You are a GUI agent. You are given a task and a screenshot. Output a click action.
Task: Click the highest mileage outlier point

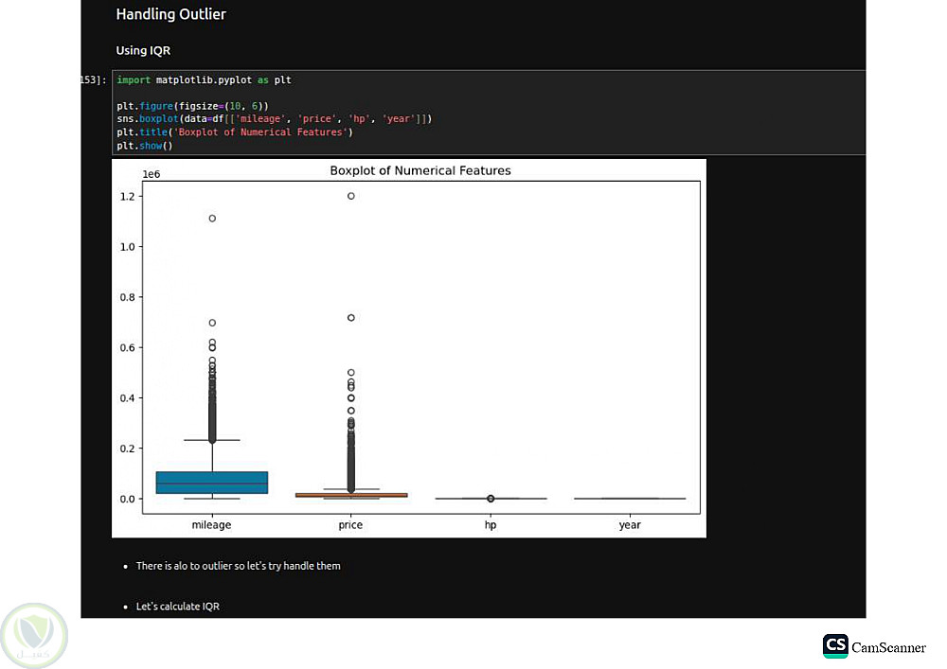coord(212,219)
